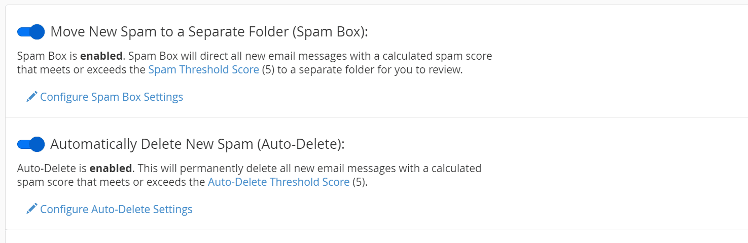This screenshot has height=243, width=748.
Task: Open the Spam Threshold Score link
Action: 204,70
